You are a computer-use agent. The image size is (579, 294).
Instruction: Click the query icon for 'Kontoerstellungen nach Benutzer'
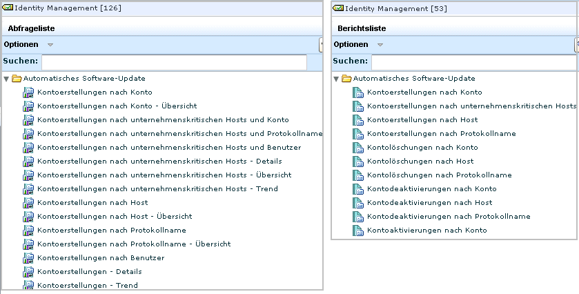click(28, 258)
